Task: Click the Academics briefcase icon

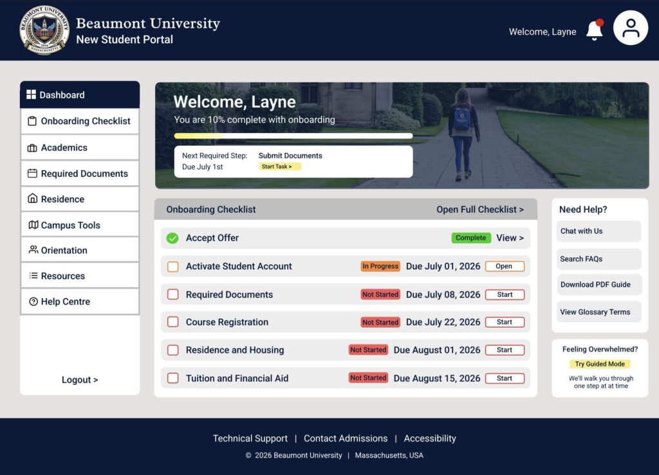Action: pyautogui.click(x=32, y=148)
